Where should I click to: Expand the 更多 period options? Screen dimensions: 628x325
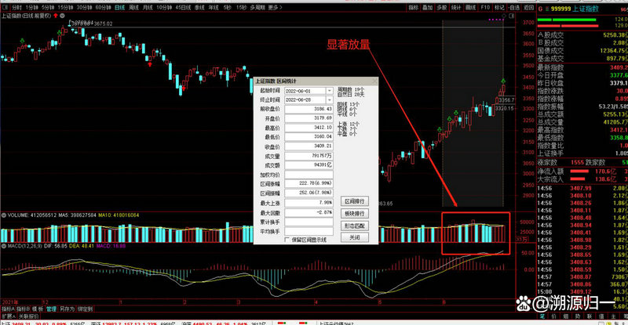point(272,6)
